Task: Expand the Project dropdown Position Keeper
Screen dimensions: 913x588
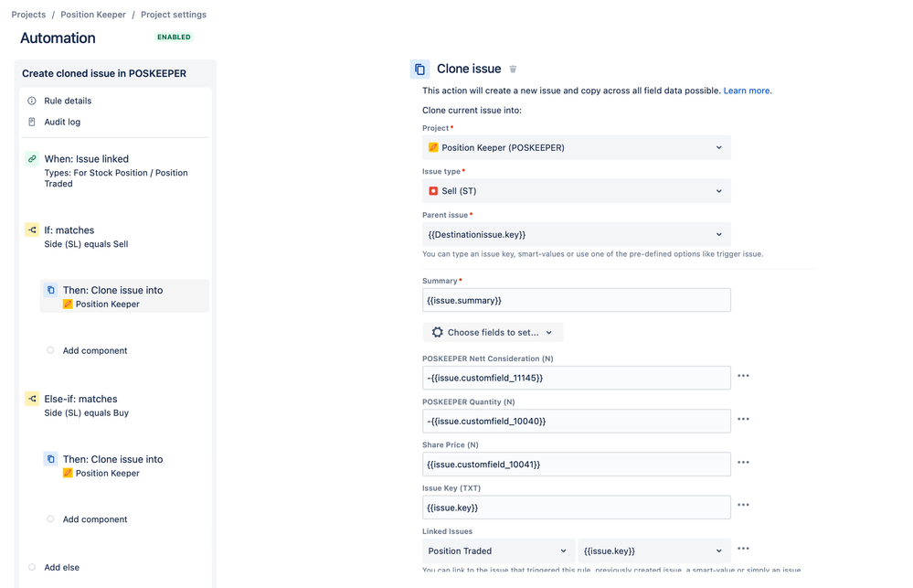Action: coord(577,147)
